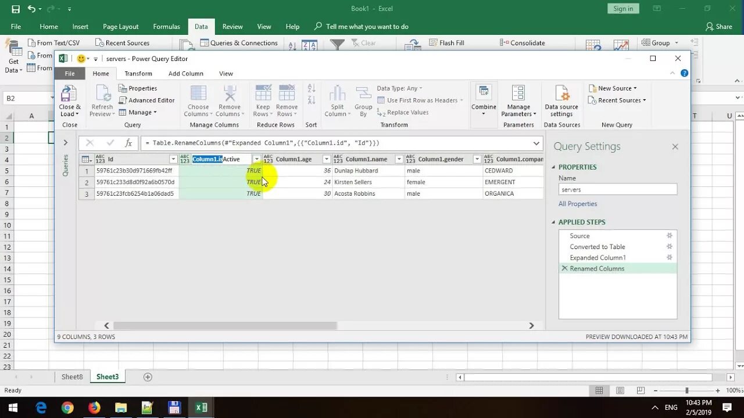Viewport: 744px width, 418px height.
Task: Delete the Renamed Columns step
Action: coord(564,268)
